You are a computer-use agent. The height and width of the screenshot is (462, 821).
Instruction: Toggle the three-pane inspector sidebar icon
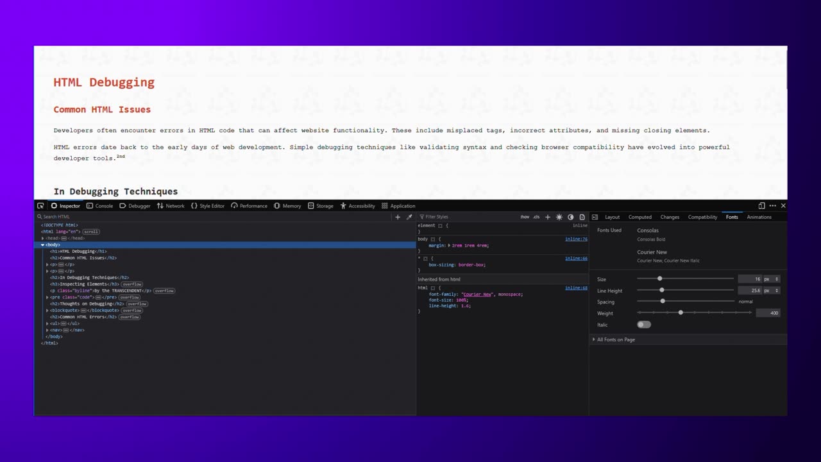point(595,217)
